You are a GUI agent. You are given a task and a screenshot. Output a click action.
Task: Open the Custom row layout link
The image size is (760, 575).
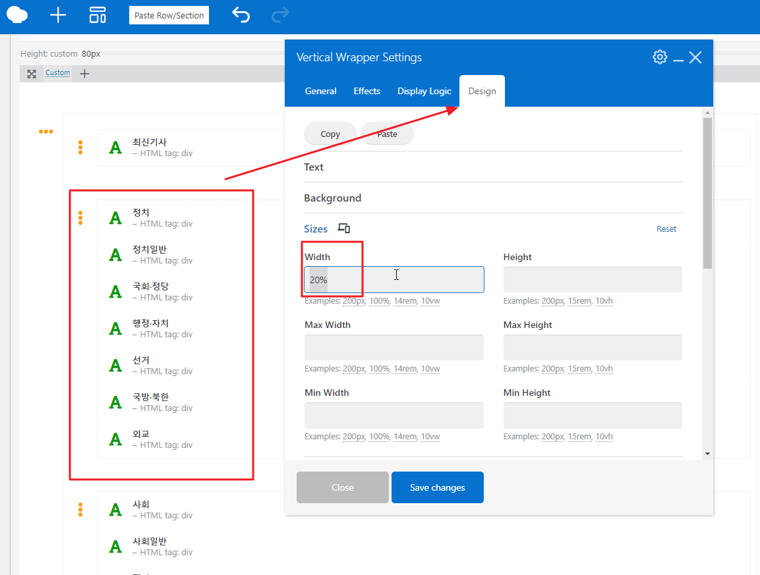(x=58, y=72)
